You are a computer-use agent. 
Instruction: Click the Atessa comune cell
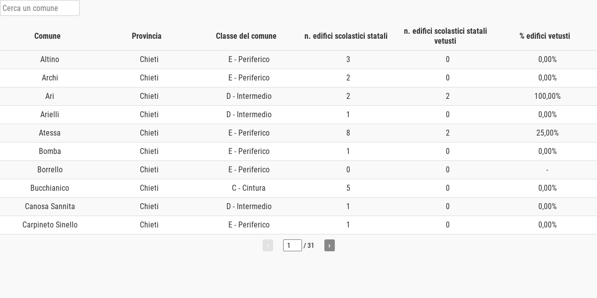(50, 133)
